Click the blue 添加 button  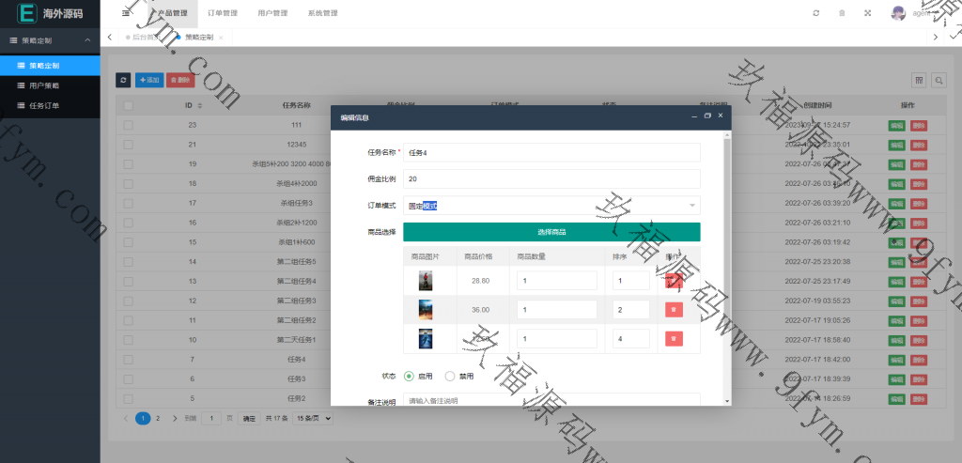coord(149,81)
